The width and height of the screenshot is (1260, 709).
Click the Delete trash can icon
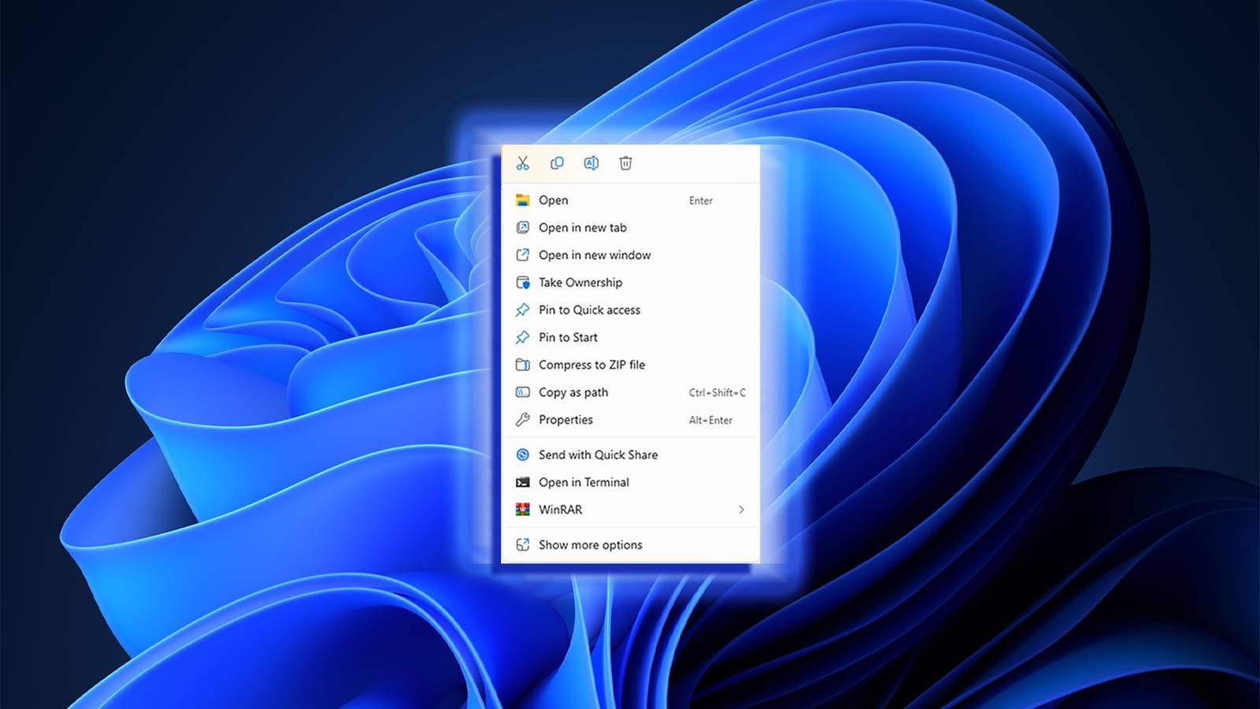[x=625, y=163]
